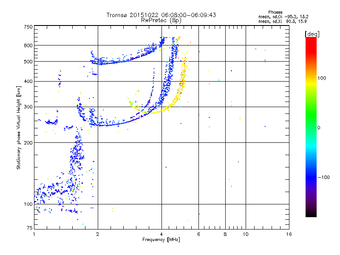Click the '8' x-axis tick label
This screenshot has height=255, width=340.
pos(225,234)
